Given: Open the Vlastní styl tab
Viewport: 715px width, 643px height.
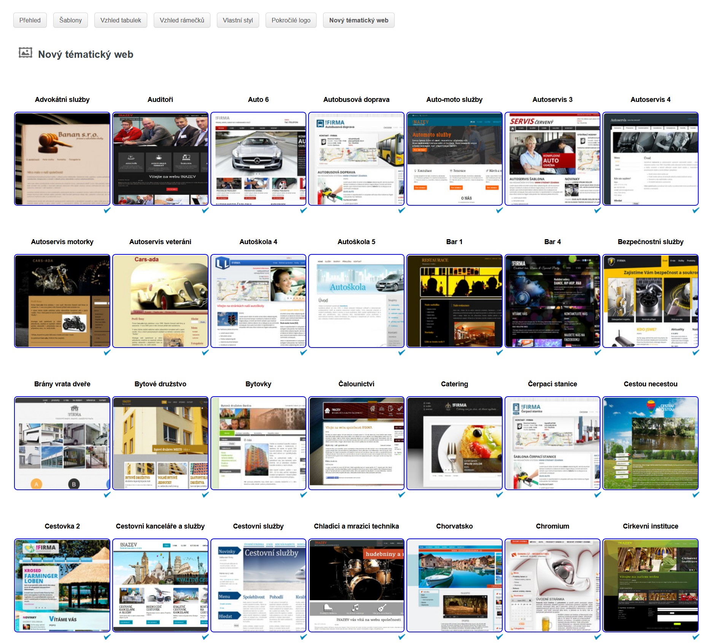Looking at the screenshot, I should tap(238, 20).
